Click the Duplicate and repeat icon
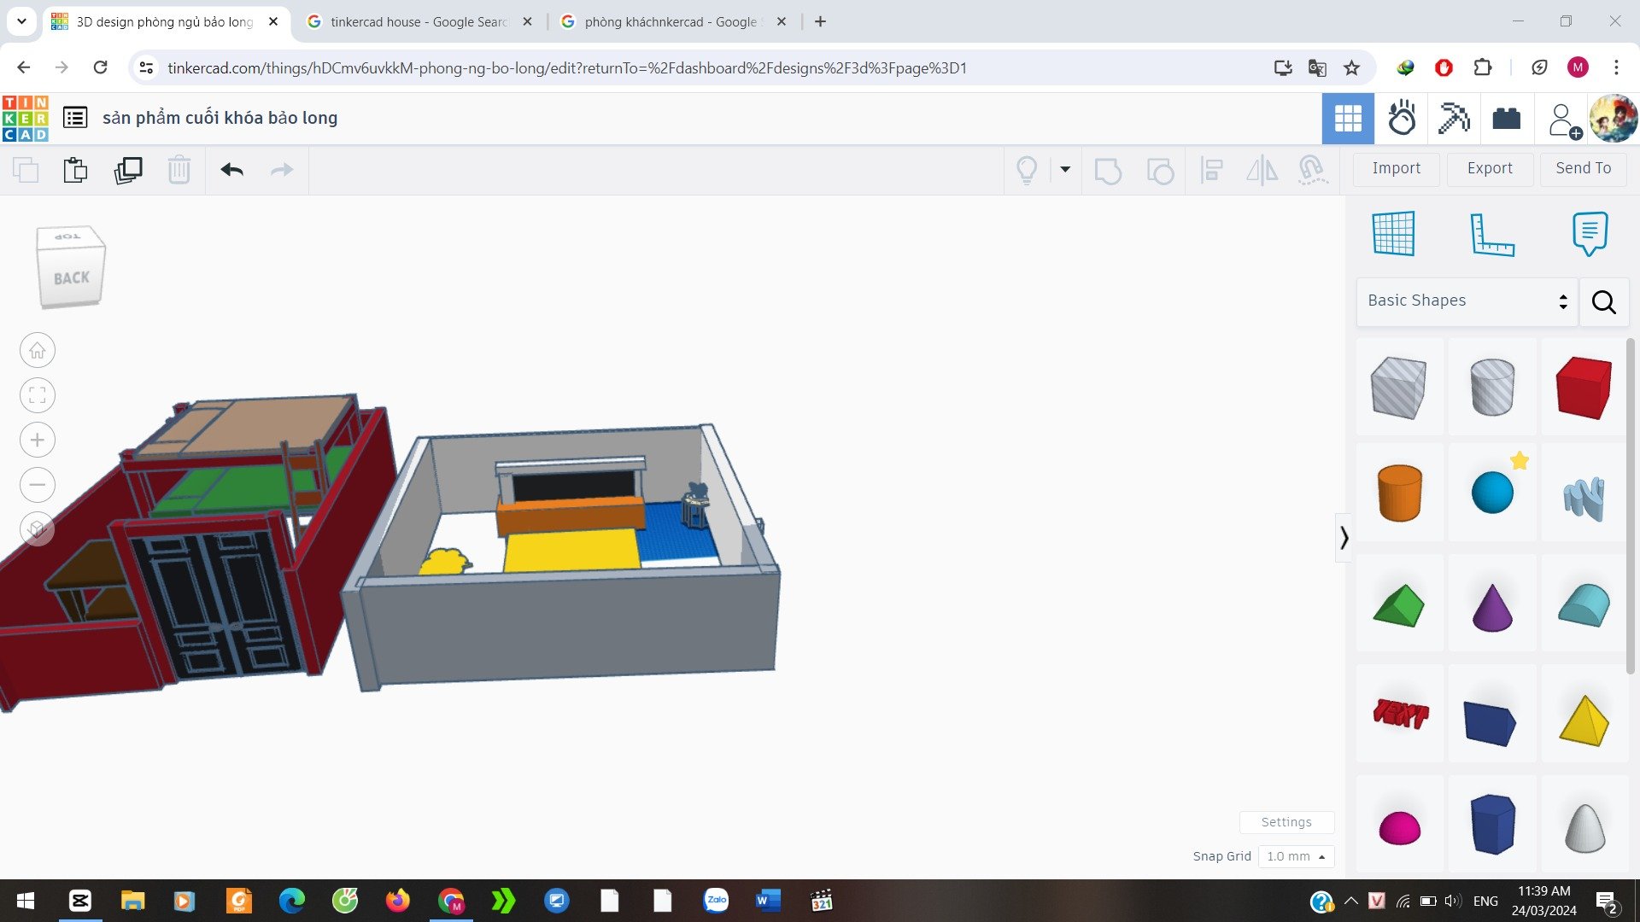 (x=128, y=170)
